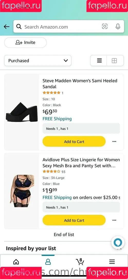This screenshot has width=128, height=279.
Task: View the black sandal product thumbnail
Action: [22, 112]
